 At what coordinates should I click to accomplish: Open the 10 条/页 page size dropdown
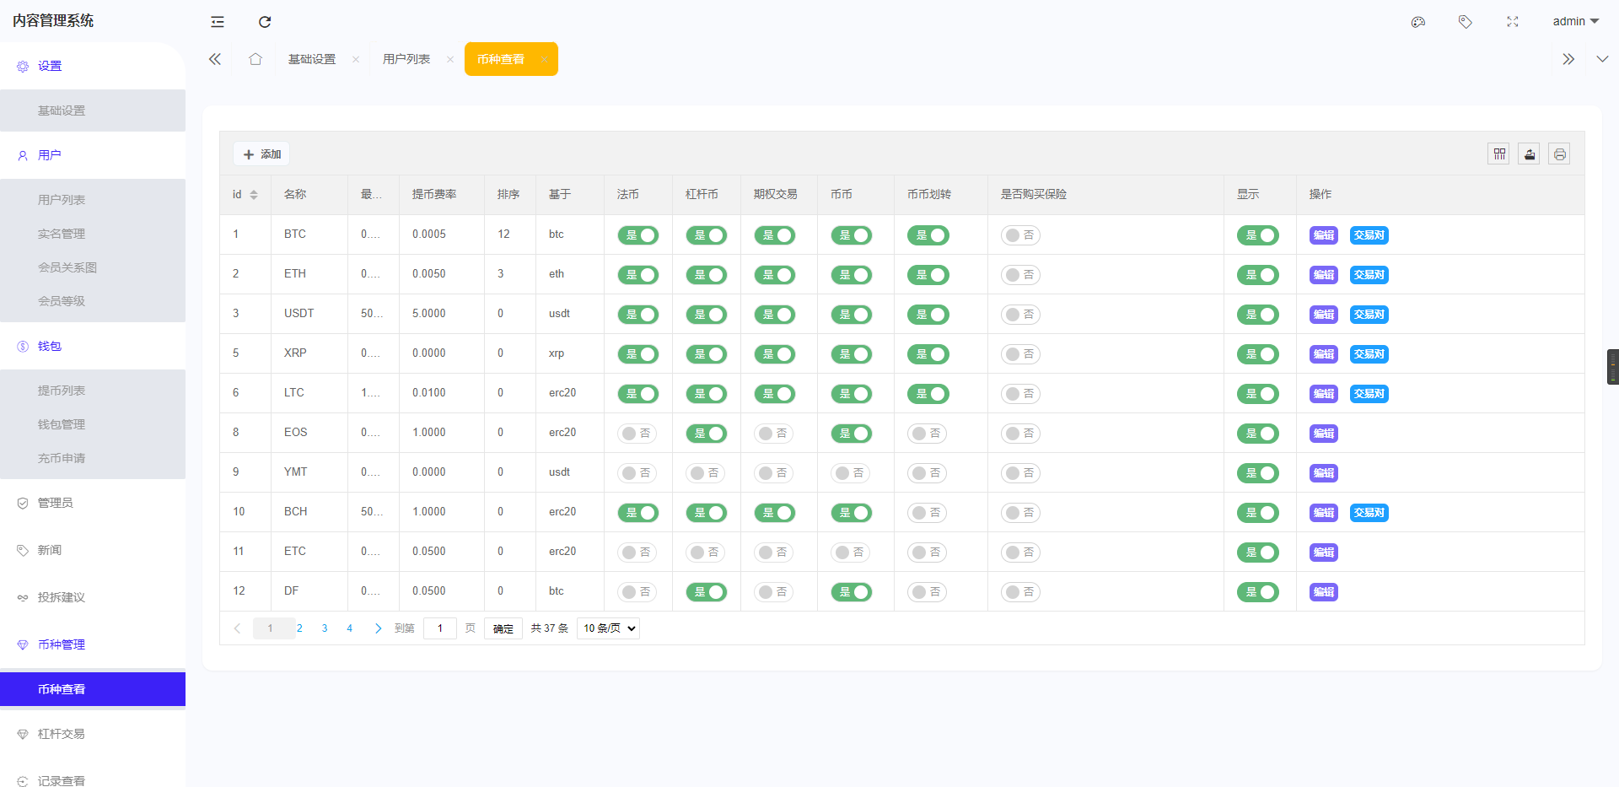608,628
